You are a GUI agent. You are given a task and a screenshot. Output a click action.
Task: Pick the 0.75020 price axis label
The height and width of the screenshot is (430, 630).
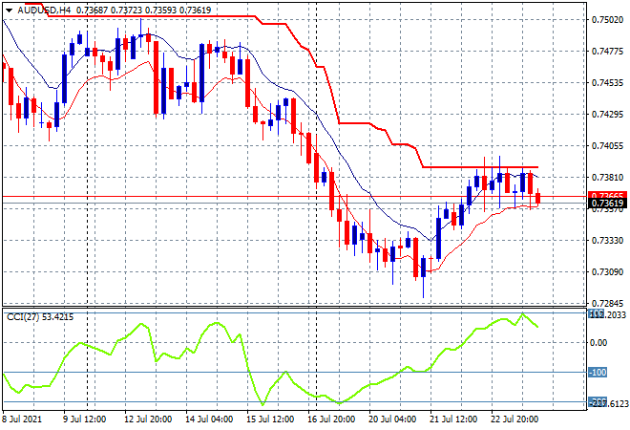point(607,20)
